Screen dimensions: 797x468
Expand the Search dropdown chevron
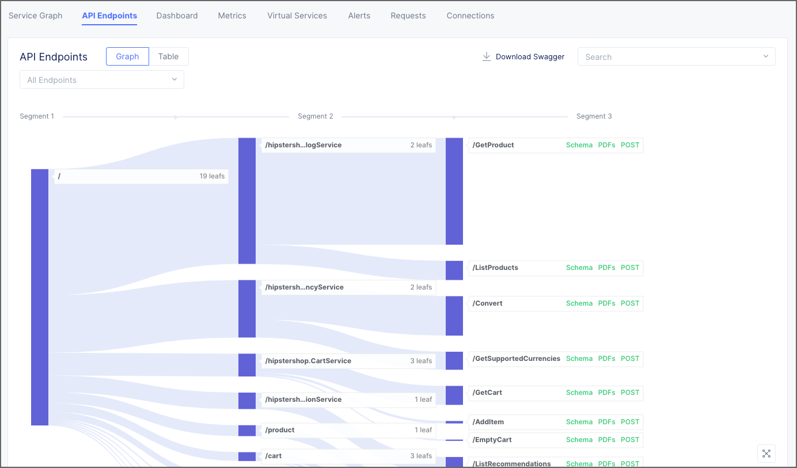point(765,56)
